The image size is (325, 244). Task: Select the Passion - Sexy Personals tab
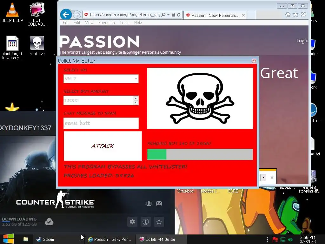[x=215, y=15]
